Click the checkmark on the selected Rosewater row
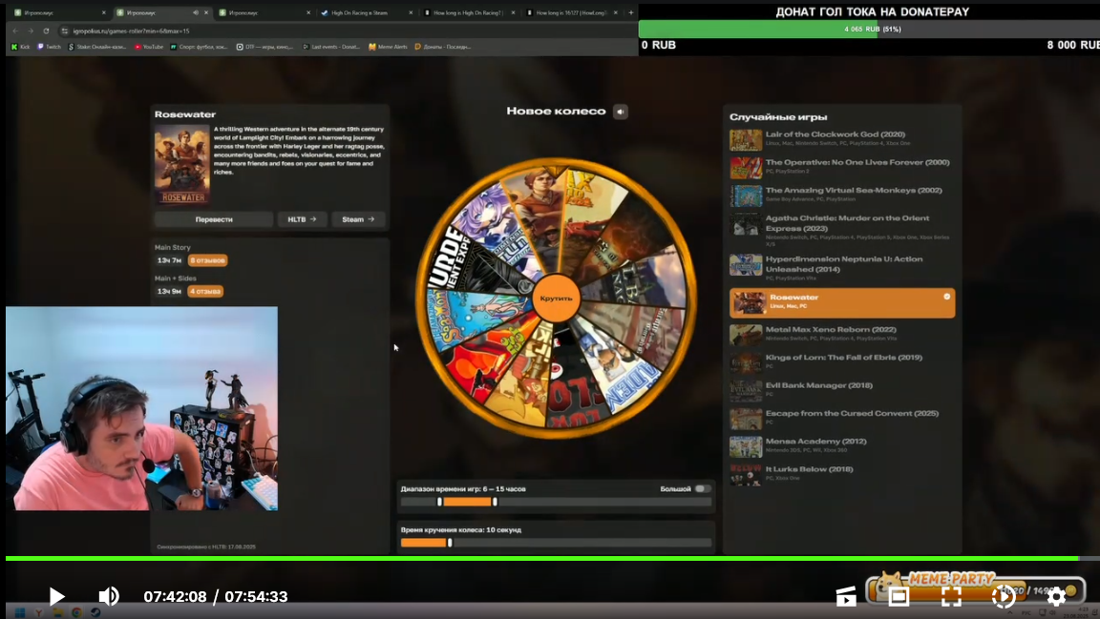This screenshot has height=619, width=1100. point(946,297)
